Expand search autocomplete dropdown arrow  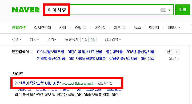point(170,10)
